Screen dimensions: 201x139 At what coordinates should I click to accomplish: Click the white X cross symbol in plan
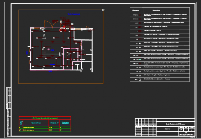coord(69,54)
